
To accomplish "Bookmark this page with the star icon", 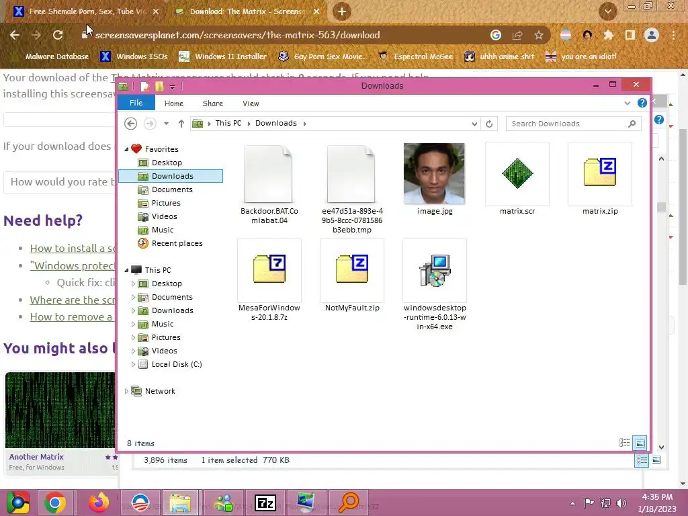I will tap(539, 35).
